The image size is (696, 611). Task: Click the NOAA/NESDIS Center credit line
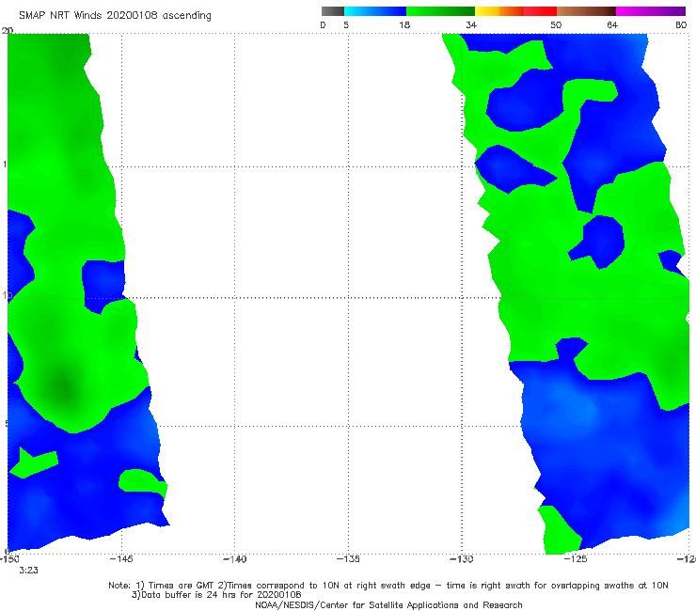pos(388,604)
